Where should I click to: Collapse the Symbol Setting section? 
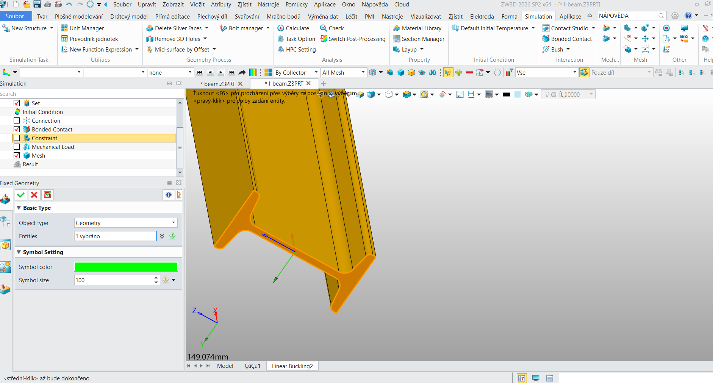pyautogui.click(x=19, y=252)
